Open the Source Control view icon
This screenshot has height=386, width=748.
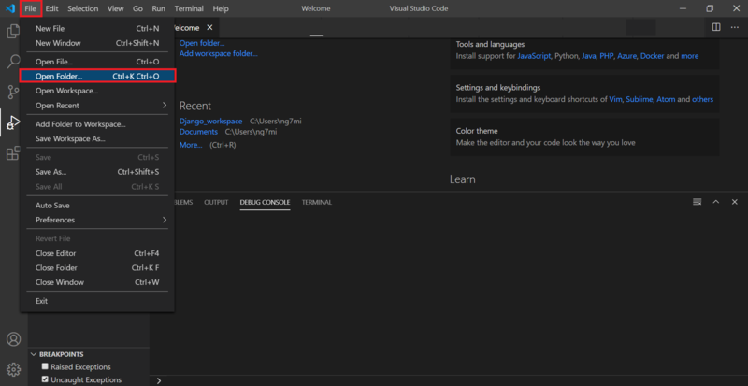coord(13,92)
